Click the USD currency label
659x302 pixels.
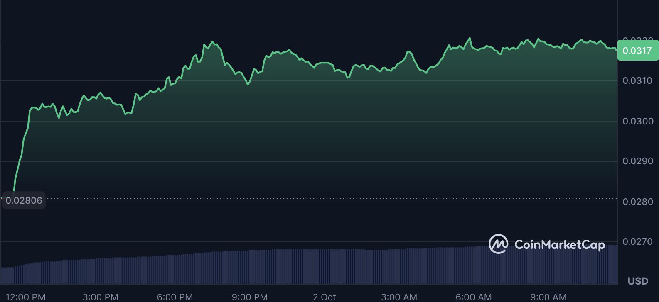[x=638, y=281]
